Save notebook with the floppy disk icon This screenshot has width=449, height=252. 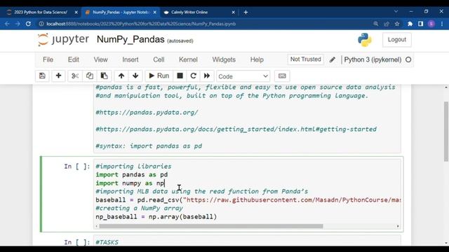42,76
